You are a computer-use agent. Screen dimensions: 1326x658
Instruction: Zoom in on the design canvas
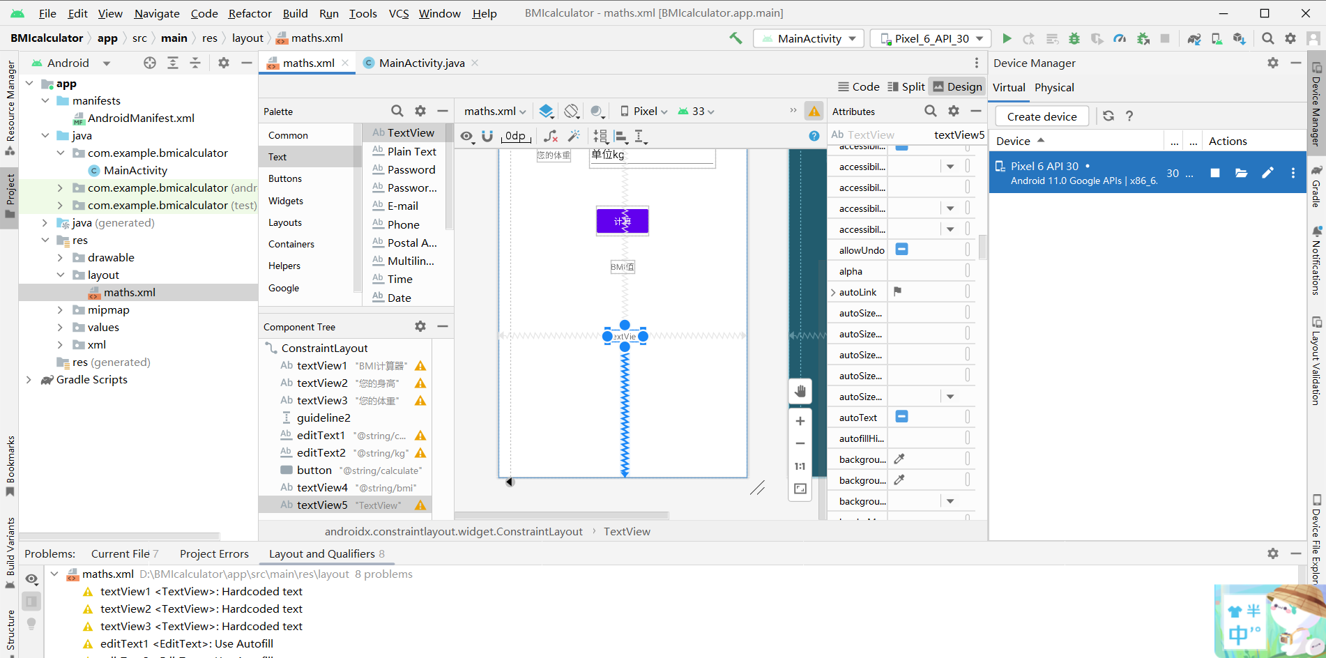pos(800,421)
